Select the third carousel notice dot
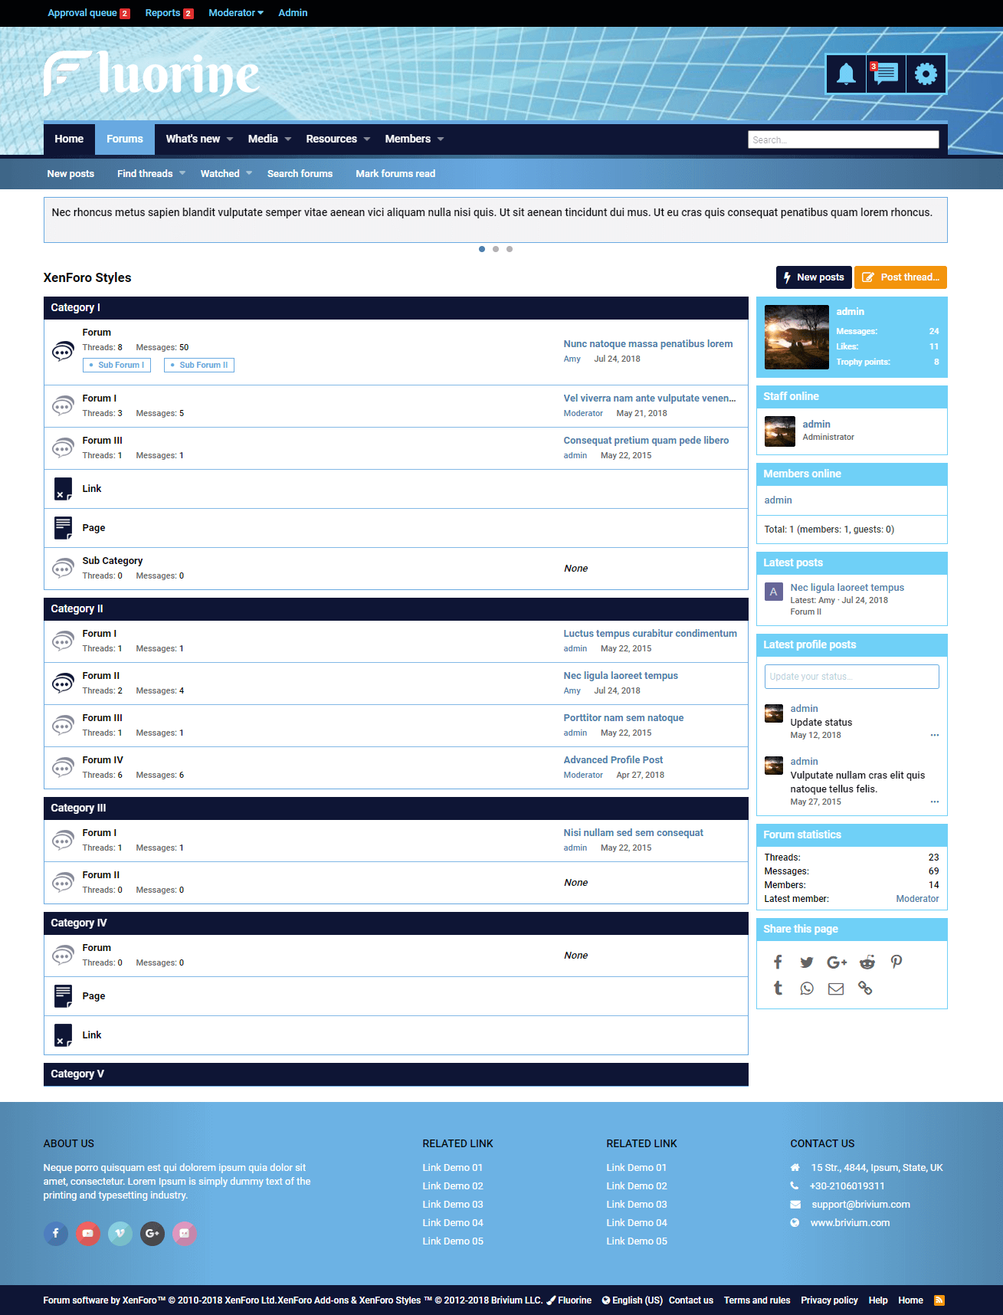Screen dimensions: 1003x1315 click(510, 249)
